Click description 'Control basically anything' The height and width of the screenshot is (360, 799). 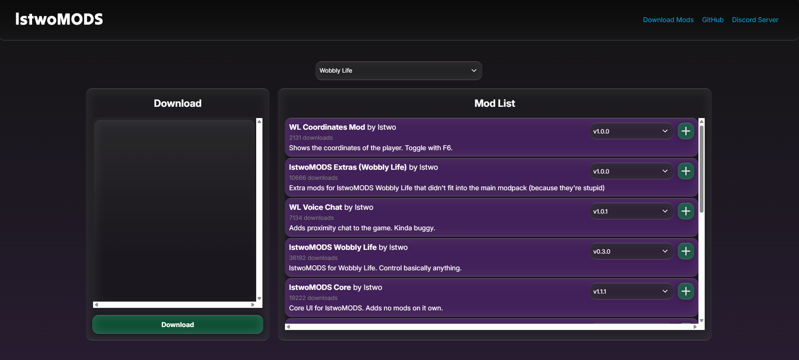pos(375,268)
